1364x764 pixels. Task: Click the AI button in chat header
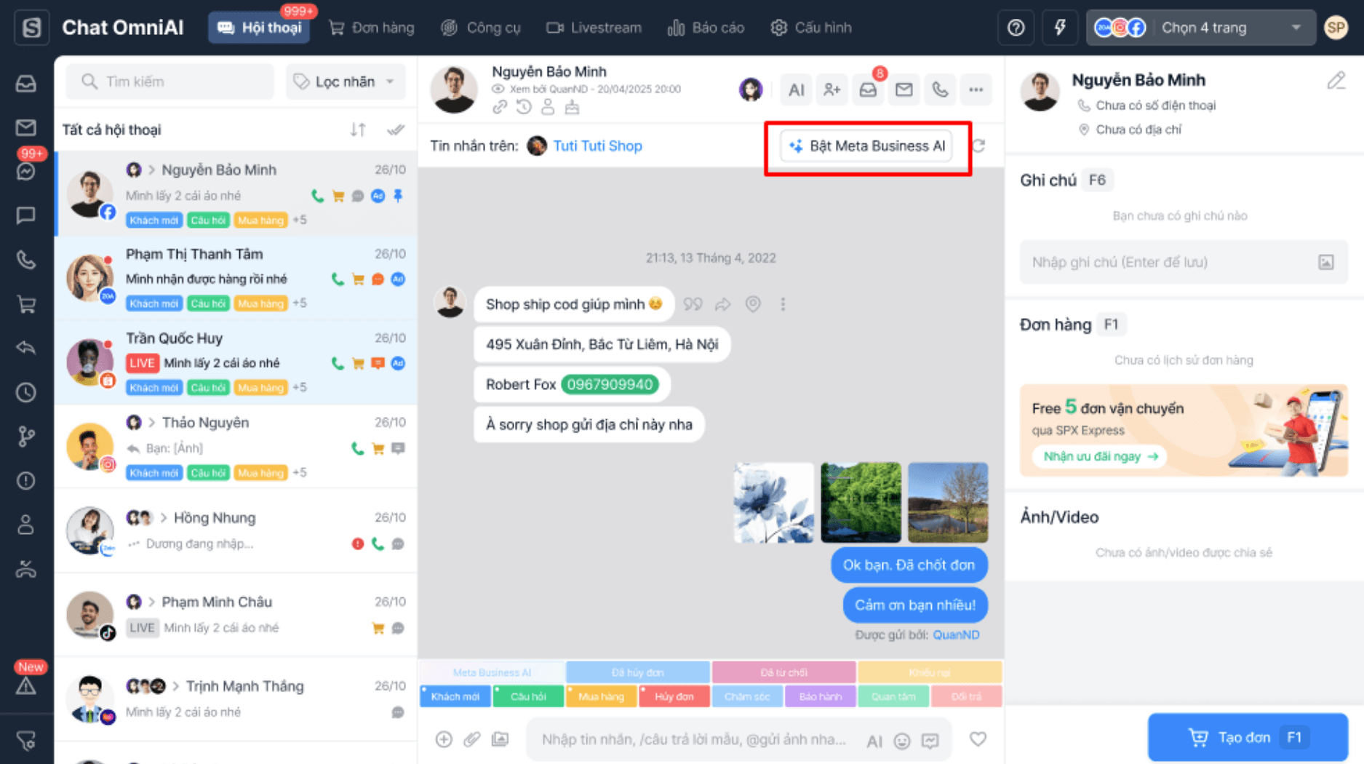[797, 89]
